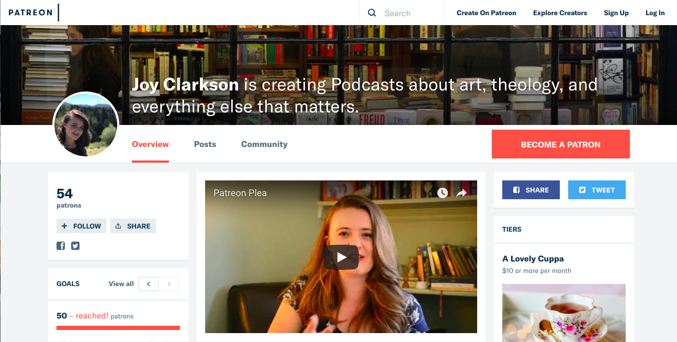Open Twitter icon under Follow button
Viewport: 677px width, 342px height.
75,246
